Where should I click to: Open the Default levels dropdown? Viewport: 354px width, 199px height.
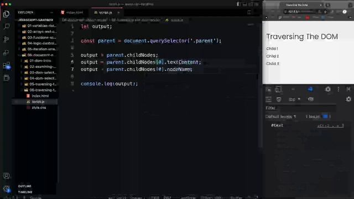(280, 117)
